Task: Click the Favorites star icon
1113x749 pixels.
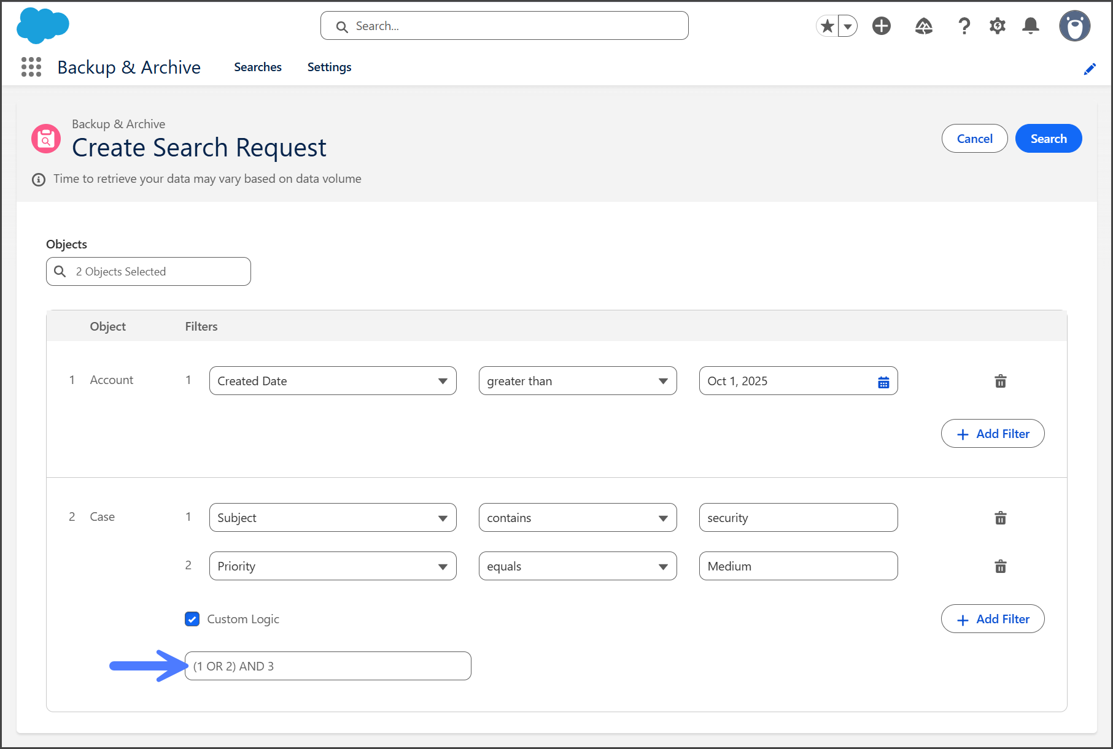Action: (828, 26)
